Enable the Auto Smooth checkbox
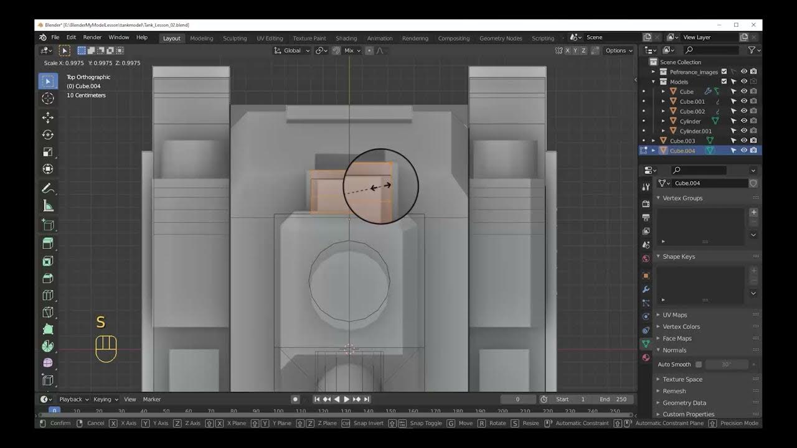This screenshot has height=448, width=797. [x=698, y=365]
